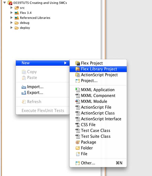Expand the src folder arrow
The image size is (152, 176).
coord(11,8)
